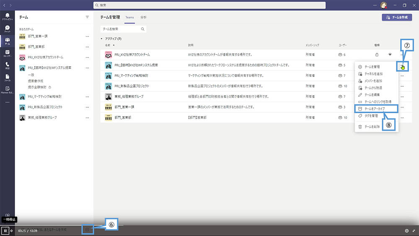Click the filter icon in チーム panel header
This screenshot has width=419, height=236.
pos(87,17)
